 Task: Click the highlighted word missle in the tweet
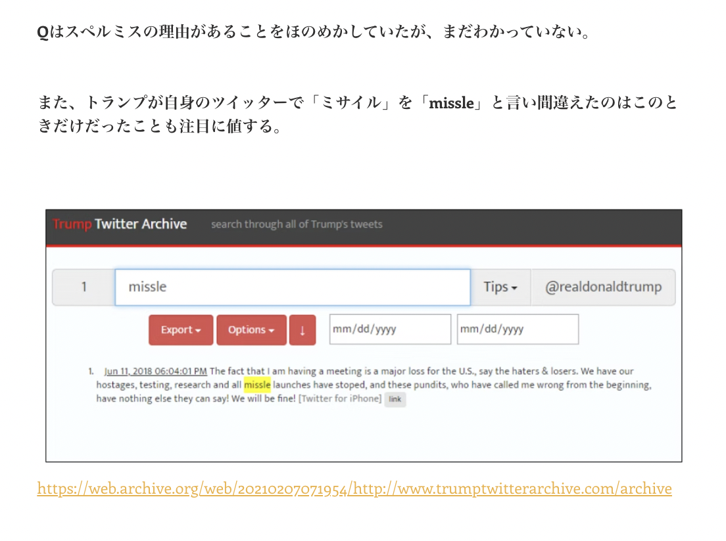coord(257,385)
